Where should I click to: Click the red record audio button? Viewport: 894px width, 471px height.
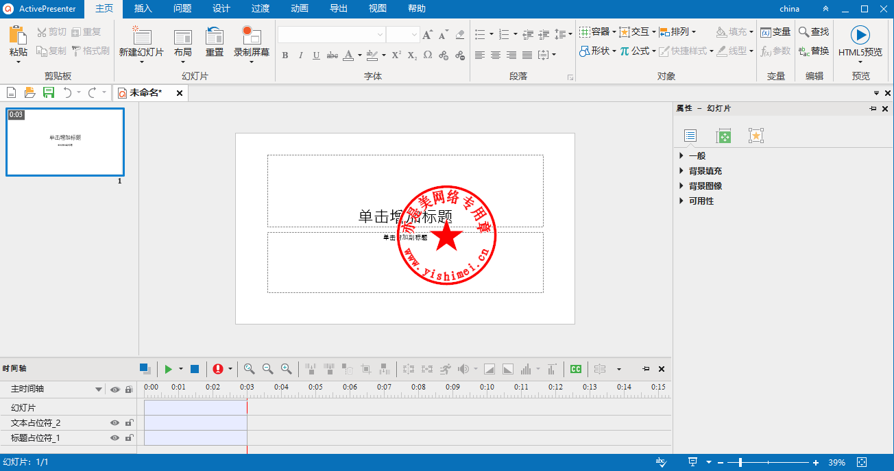pos(218,369)
